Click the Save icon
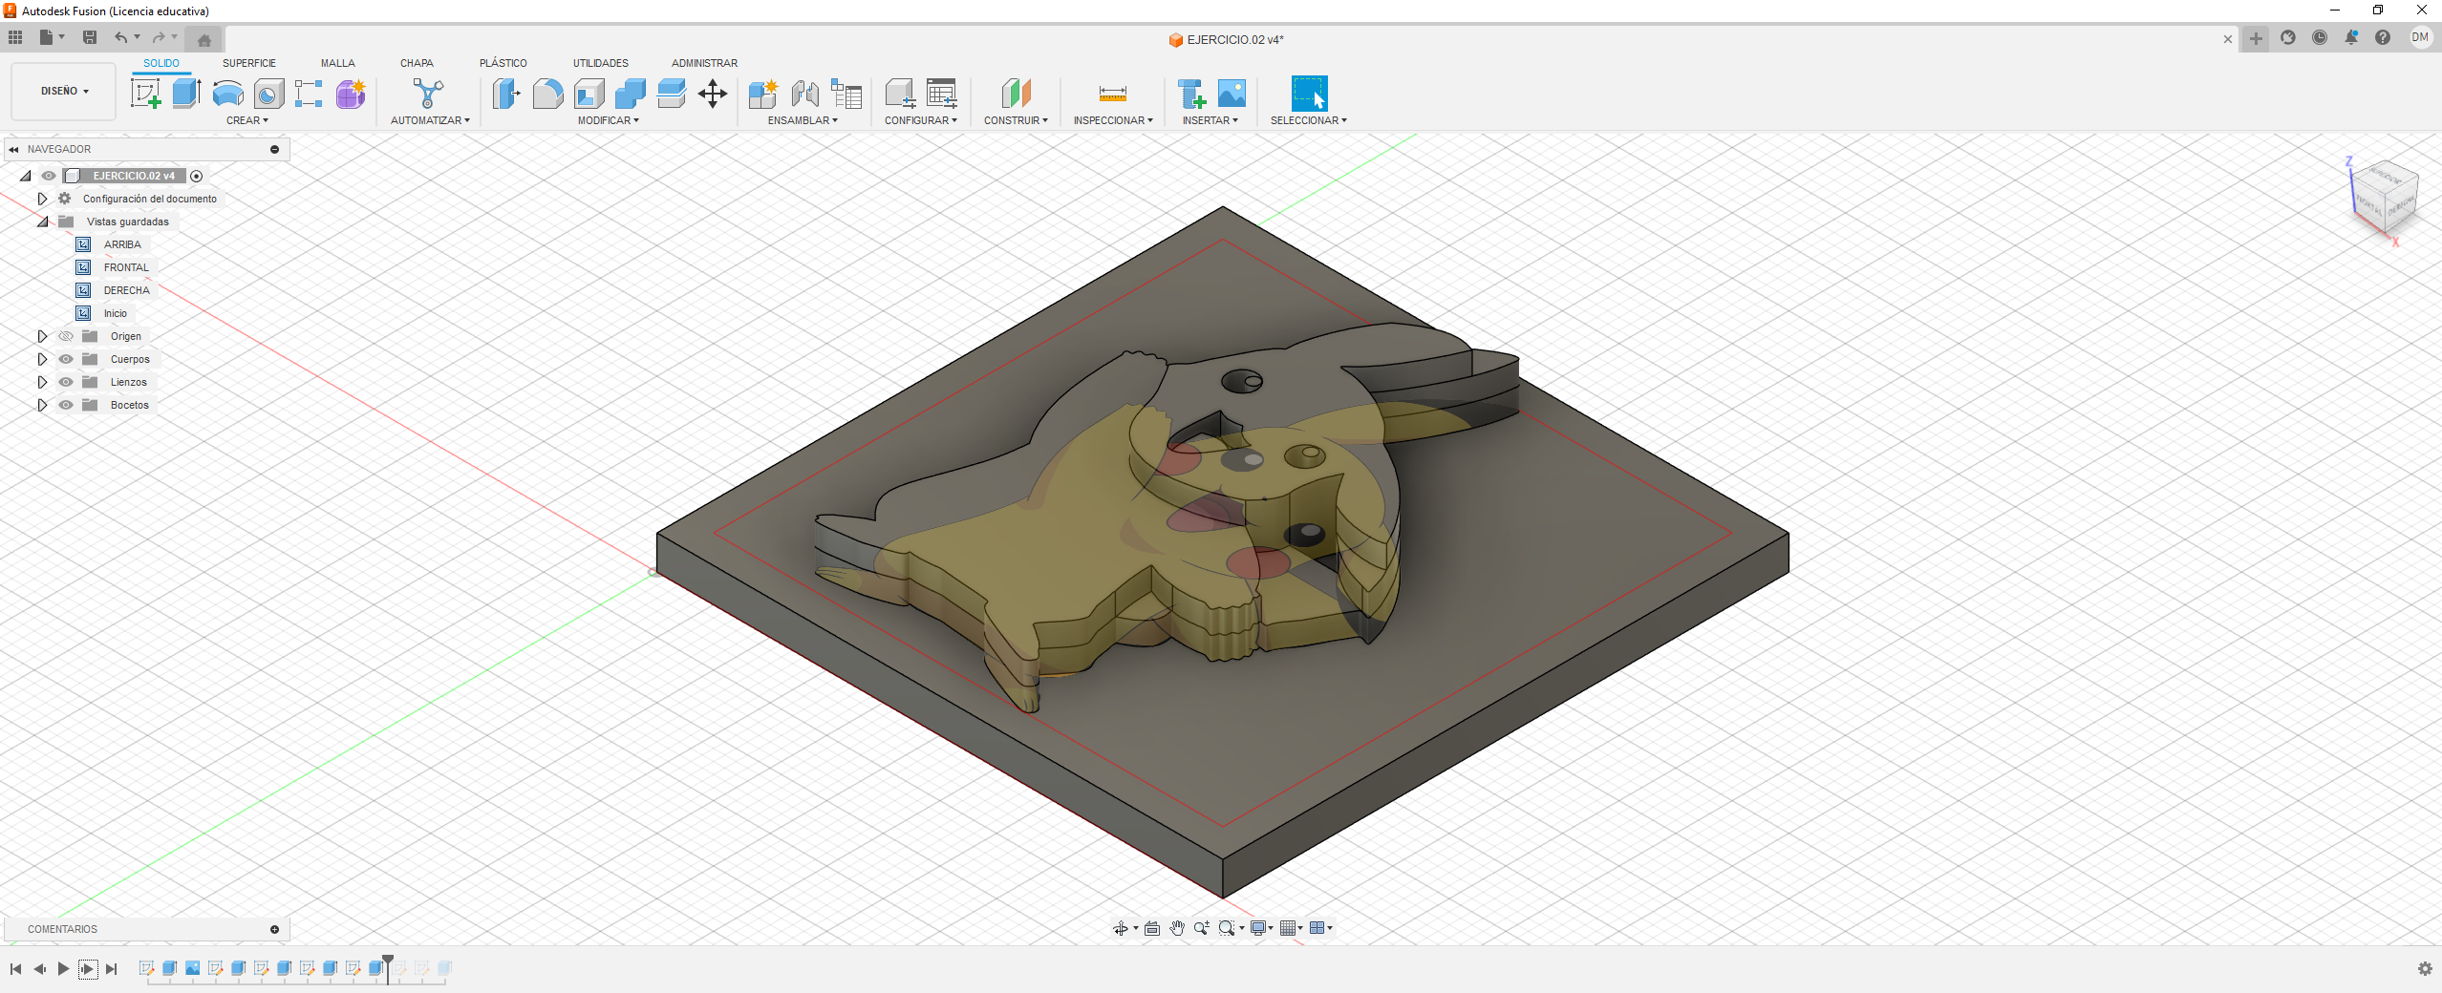 90,37
